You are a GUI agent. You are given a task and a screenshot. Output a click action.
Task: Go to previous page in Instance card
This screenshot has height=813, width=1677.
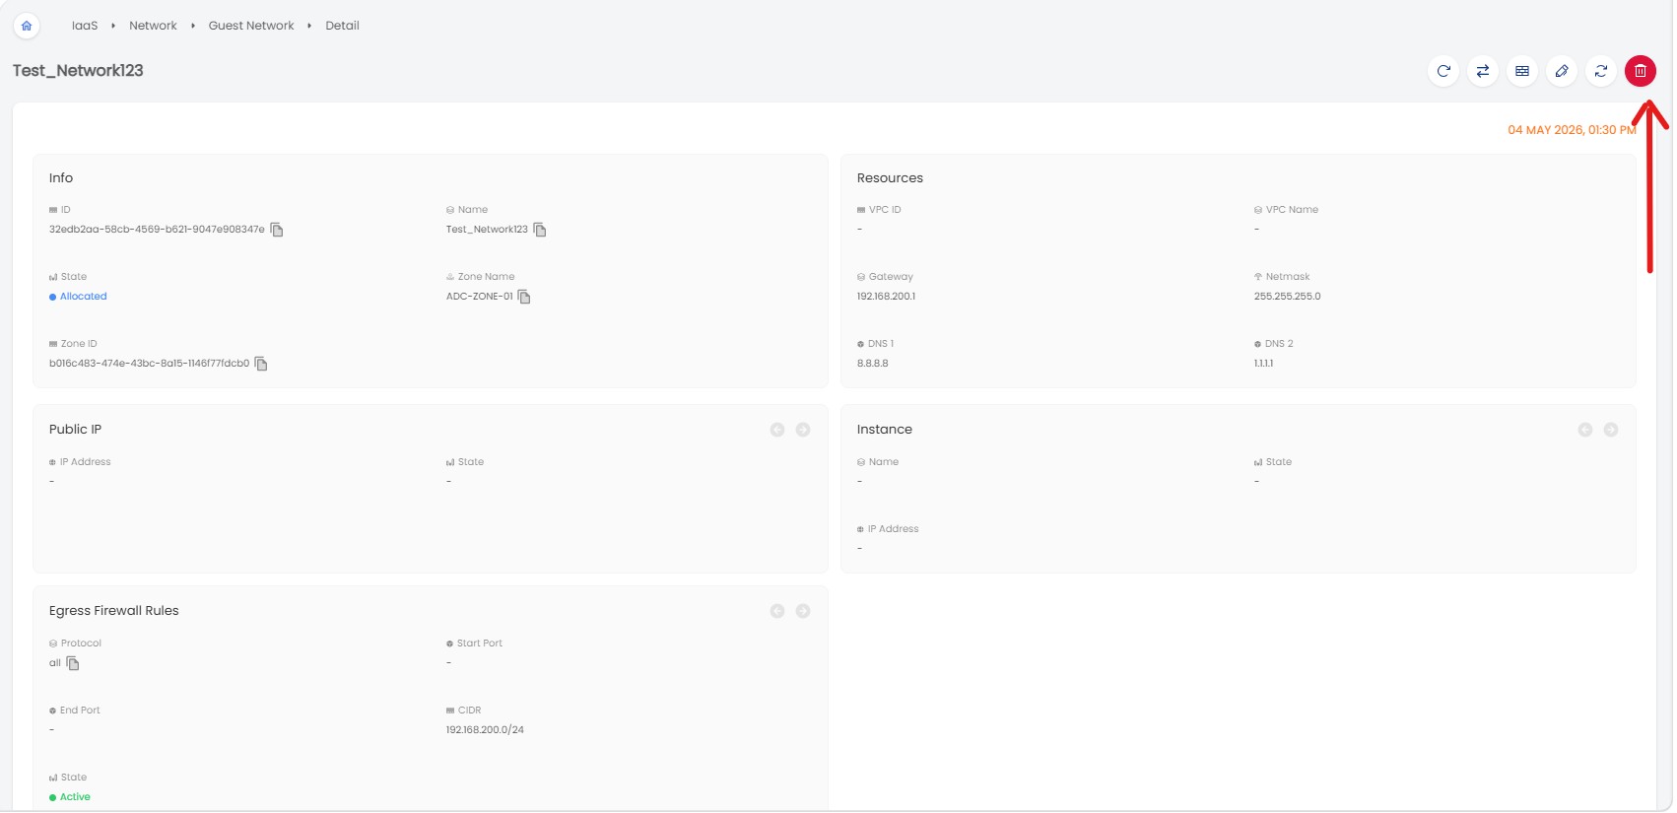1585,430
